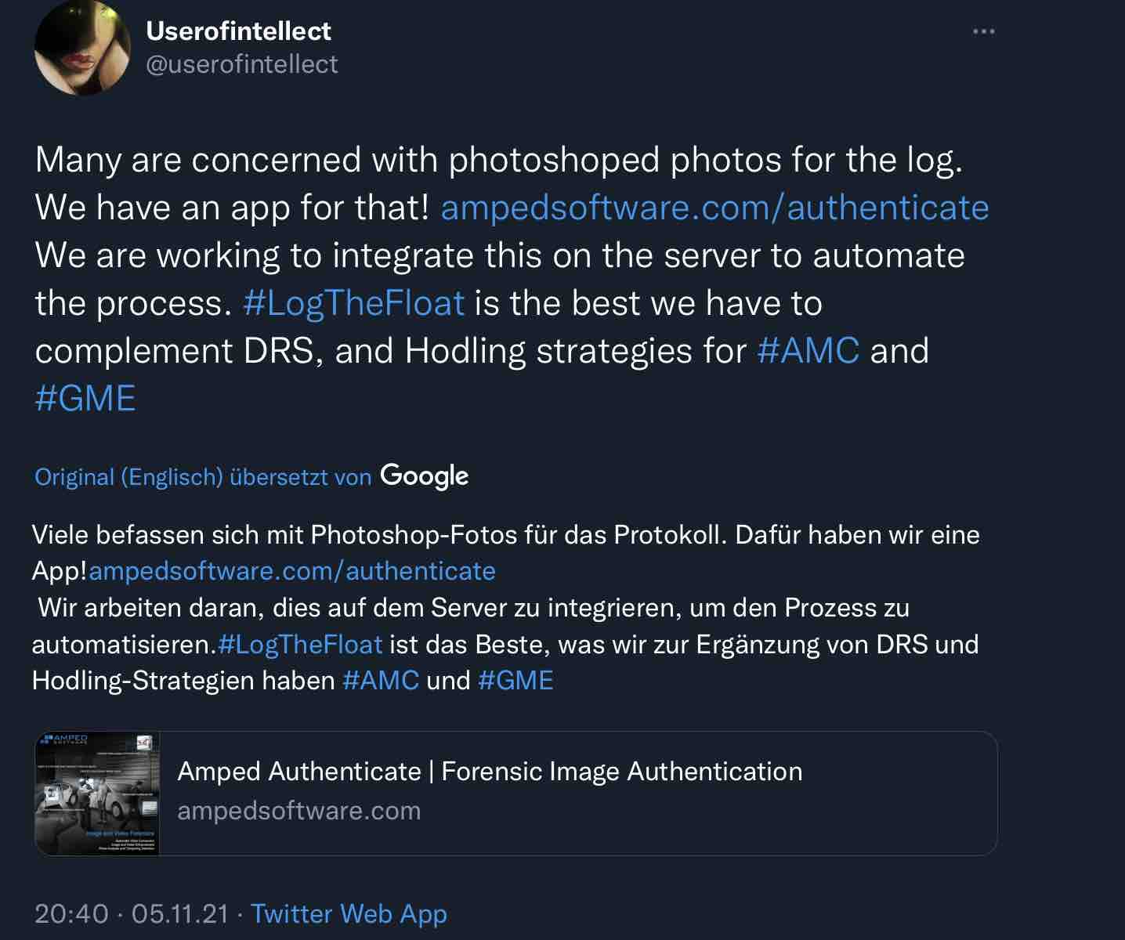1125x940 pixels.
Task: Click #AMC hashtag in the German translation
Action: click(381, 680)
